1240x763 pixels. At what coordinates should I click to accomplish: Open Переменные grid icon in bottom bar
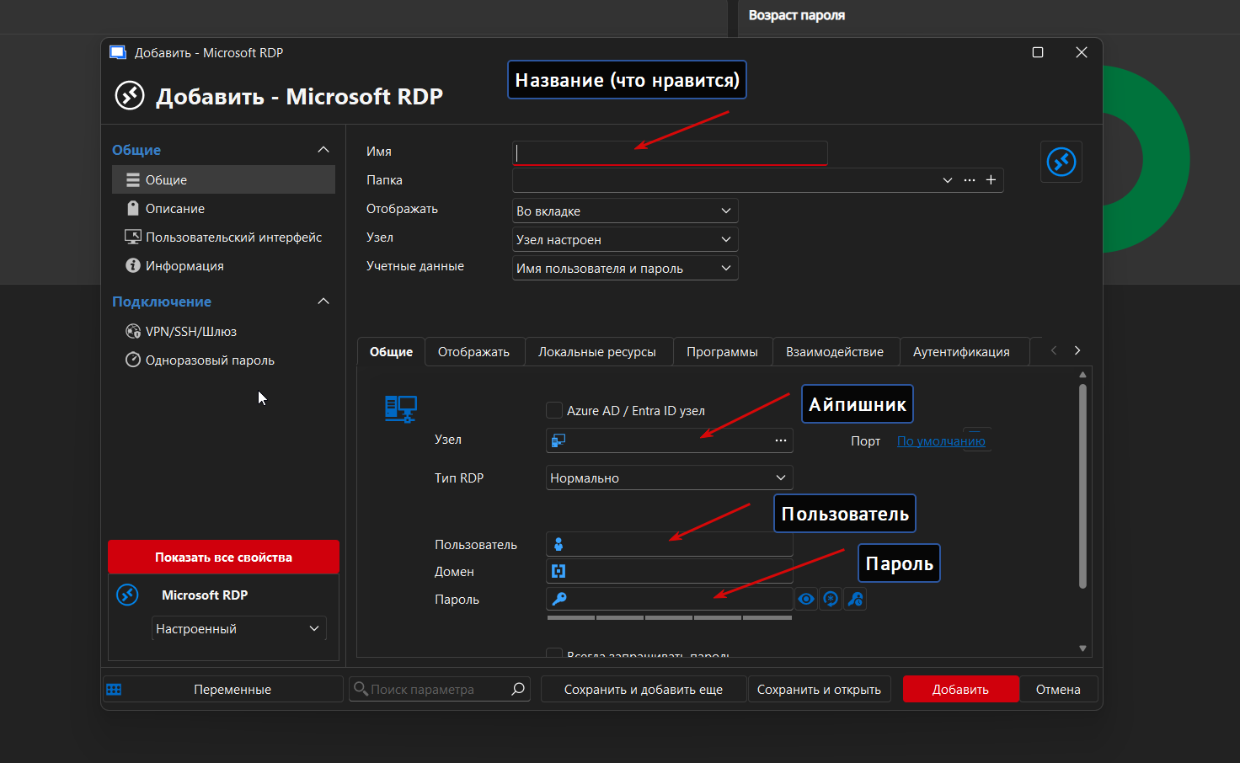coord(115,690)
